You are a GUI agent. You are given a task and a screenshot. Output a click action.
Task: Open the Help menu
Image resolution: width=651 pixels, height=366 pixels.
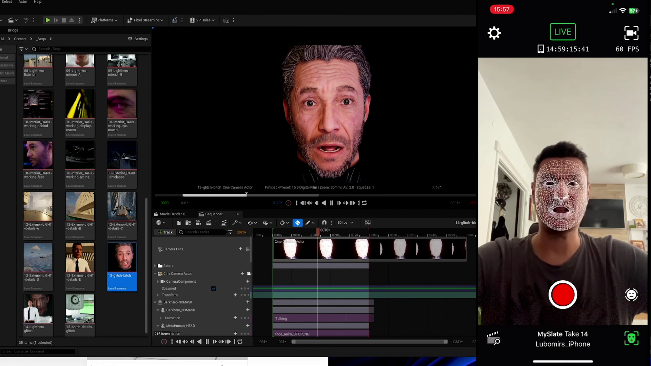tap(38, 2)
